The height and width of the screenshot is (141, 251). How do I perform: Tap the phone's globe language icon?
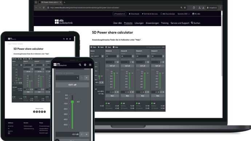click(85, 65)
